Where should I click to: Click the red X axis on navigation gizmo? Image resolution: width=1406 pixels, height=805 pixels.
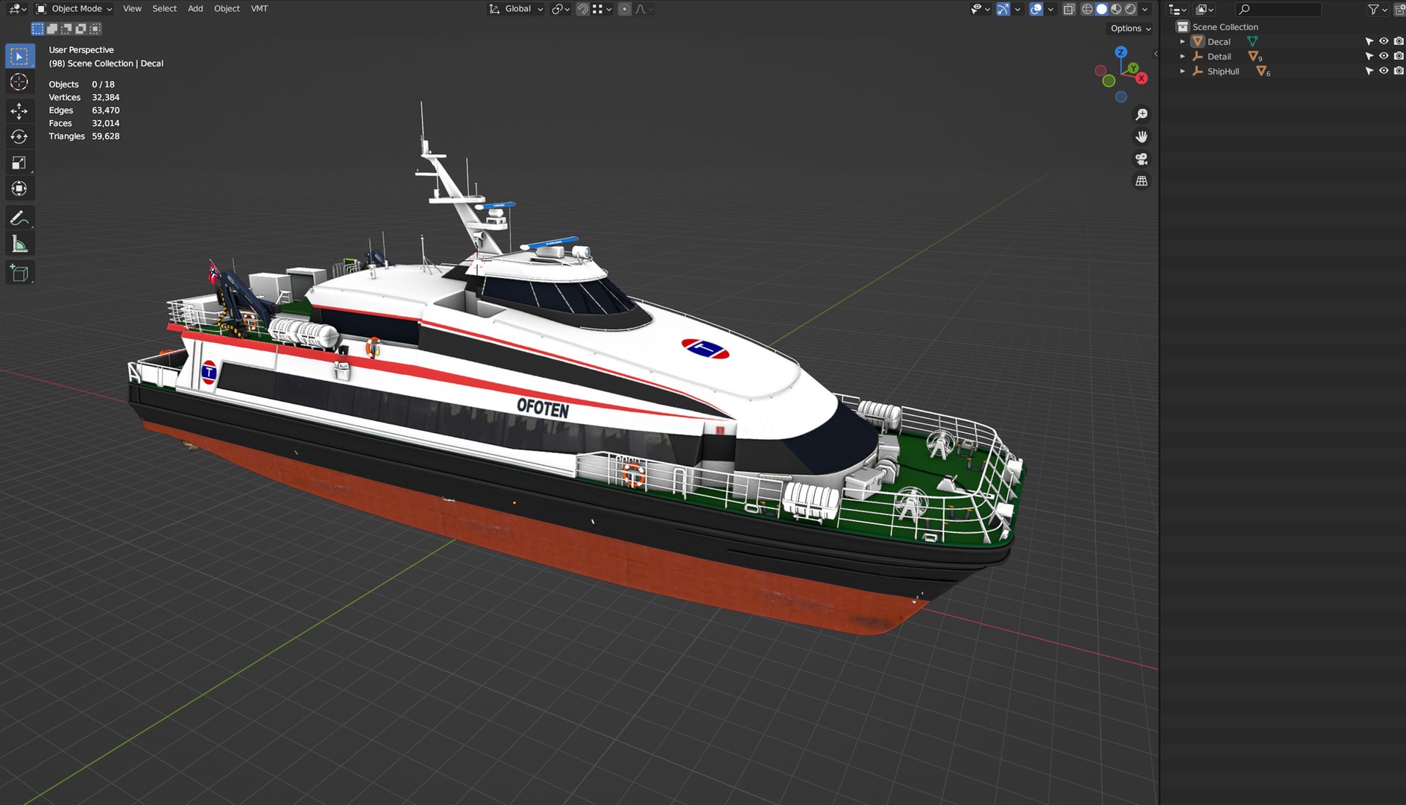click(1141, 78)
